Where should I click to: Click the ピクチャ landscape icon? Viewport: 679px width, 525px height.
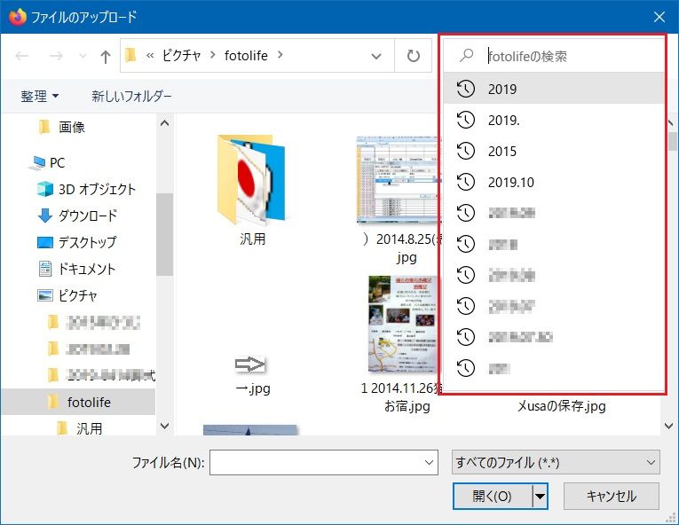45,295
